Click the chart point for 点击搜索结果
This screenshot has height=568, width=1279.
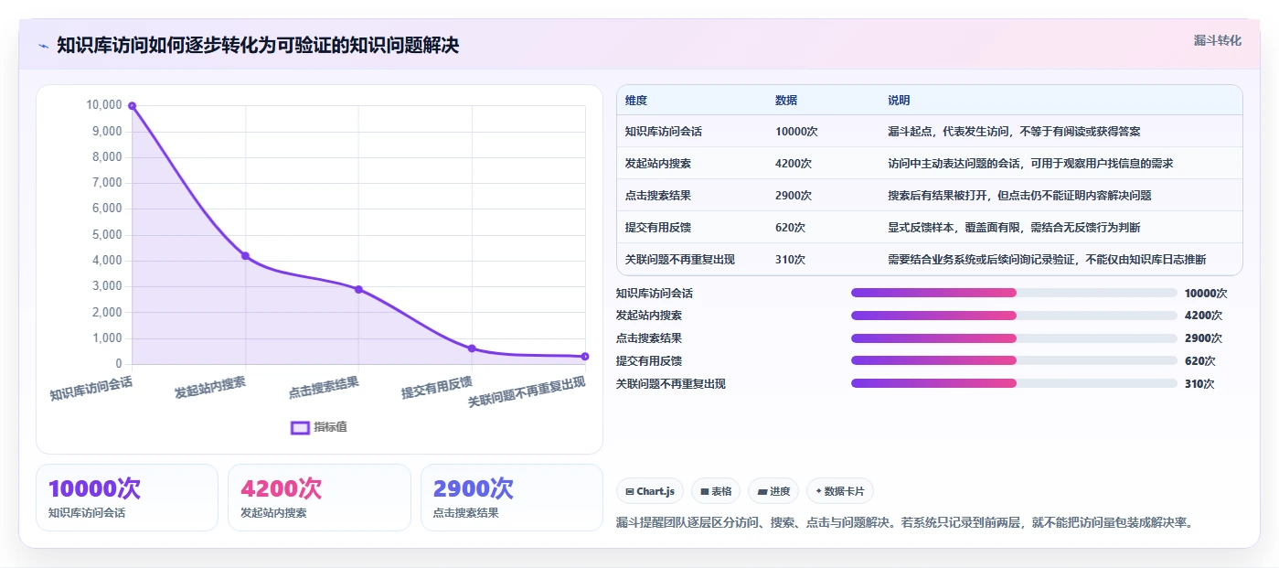[x=358, y=289]
